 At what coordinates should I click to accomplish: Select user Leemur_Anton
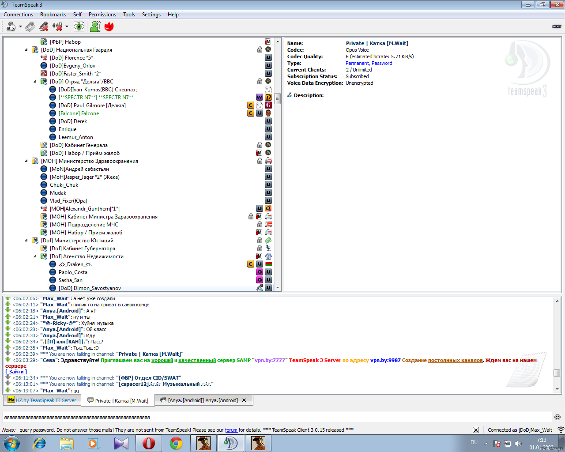pyautogui.click(x=76, y=137)
